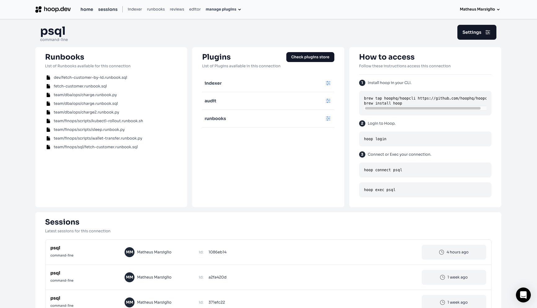Click horizontal scrollbar under brew install command
The height and width of the screenshot is (308, 537).
point(423,108)
